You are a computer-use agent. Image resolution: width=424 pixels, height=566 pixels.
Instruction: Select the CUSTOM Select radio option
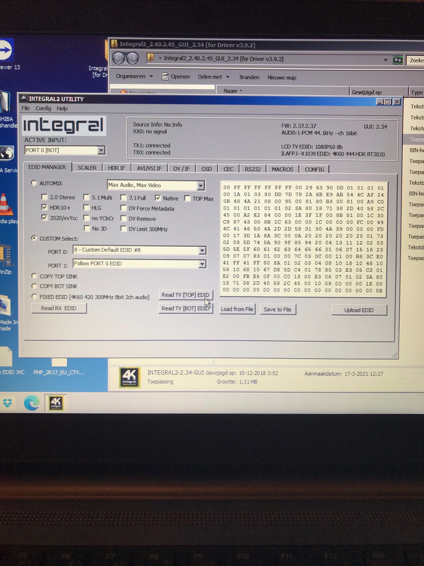point(34,238)
